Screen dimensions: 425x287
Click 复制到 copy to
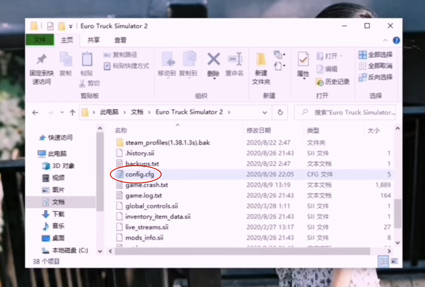click(188, 65)
